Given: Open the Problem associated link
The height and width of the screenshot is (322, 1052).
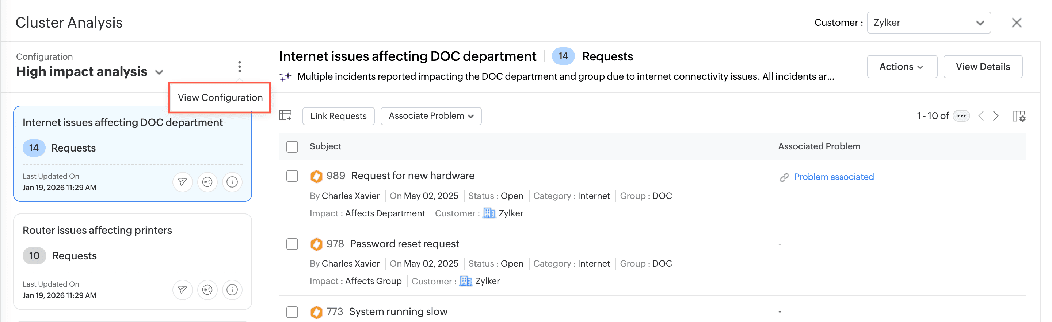Looking at the screenshot, I should tap(834, 177).
